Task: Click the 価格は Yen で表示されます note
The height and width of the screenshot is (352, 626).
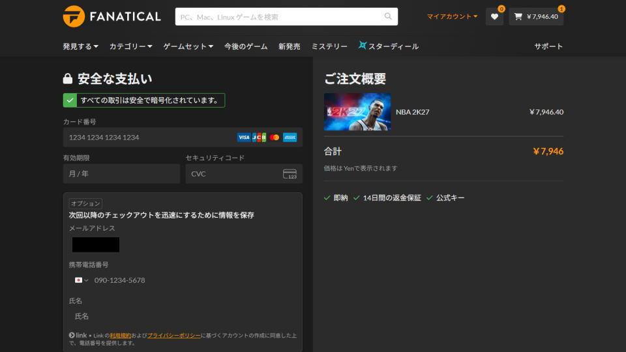Action: click(361, 168)
